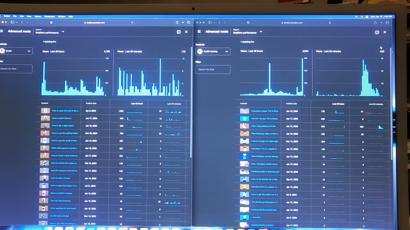Sort by Content column header, right window
Image resolution: width=410 pixels, height=230 pixels.
tap(243, 103)
